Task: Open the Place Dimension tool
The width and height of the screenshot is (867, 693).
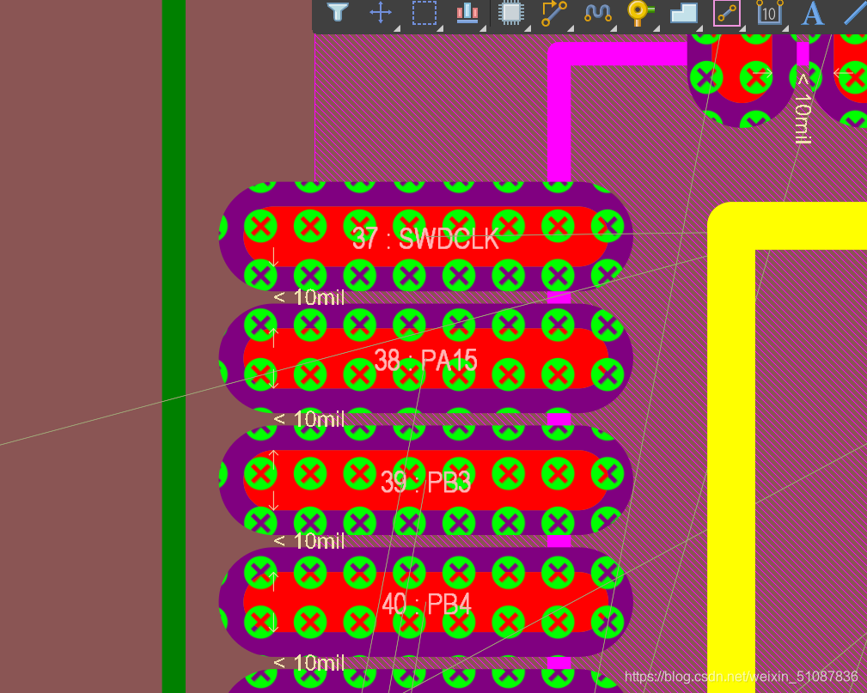Action: 769,12
